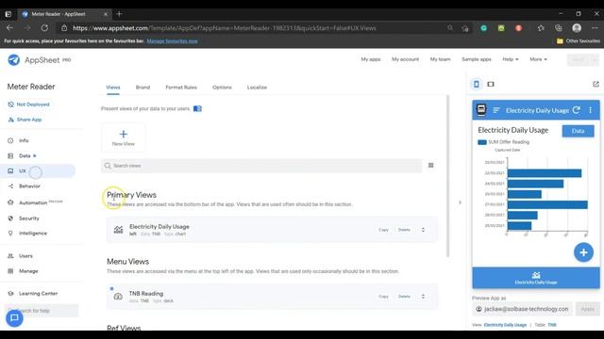
Task: Click the Data button in preview
Action: click(x=578, y=131)
